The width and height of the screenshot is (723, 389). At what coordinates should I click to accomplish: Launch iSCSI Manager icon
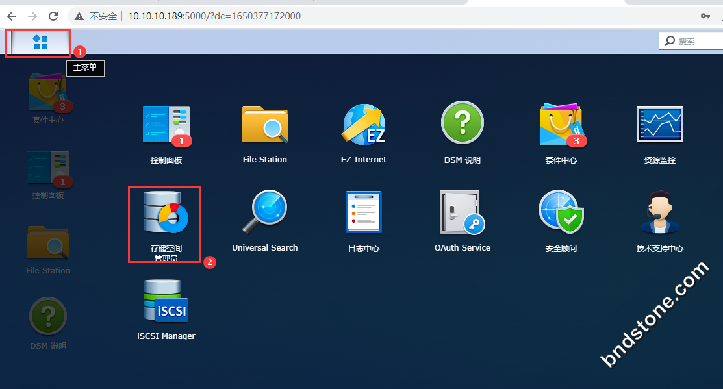click(x=166, y=301)
